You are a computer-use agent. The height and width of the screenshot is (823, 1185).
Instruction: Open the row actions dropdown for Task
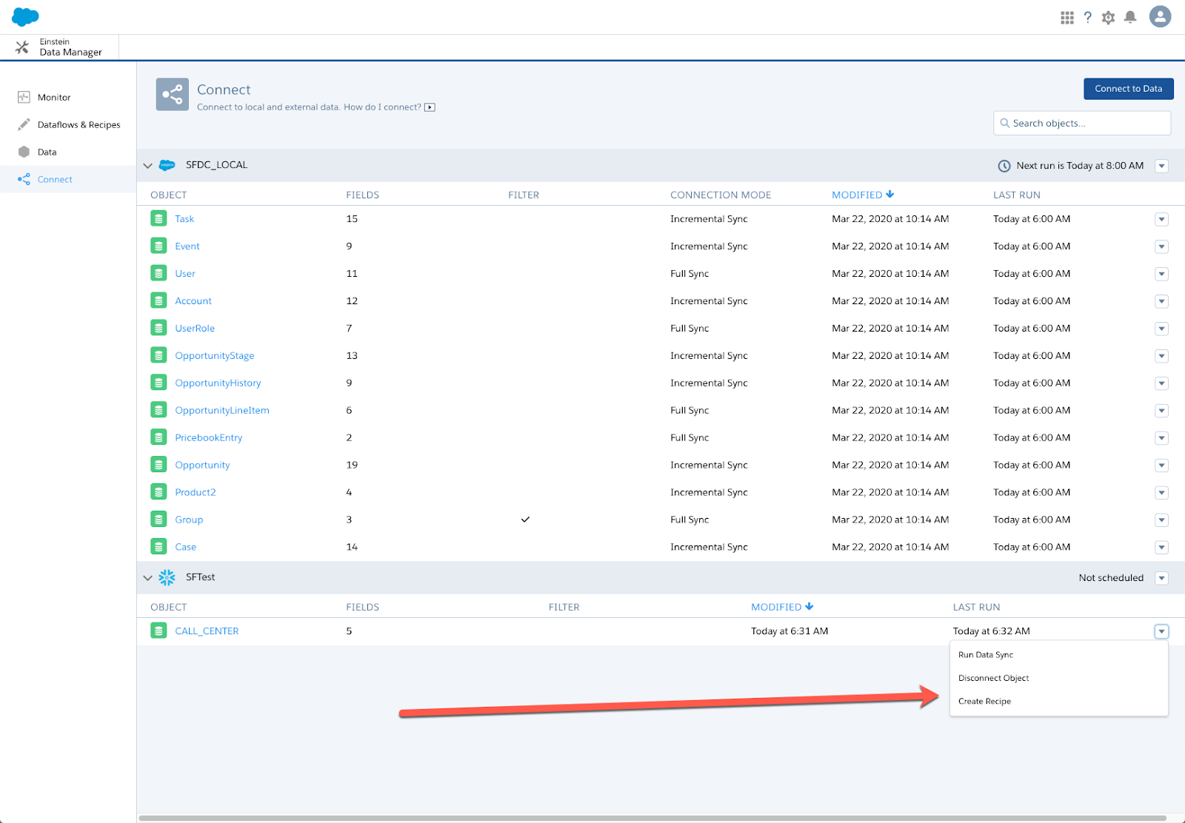1161,219
